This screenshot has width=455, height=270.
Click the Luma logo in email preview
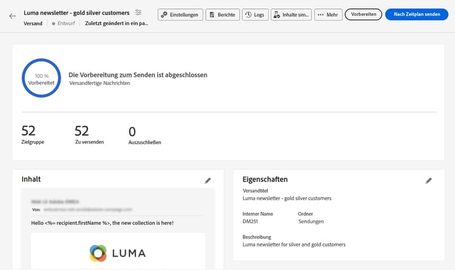pyautogui.click(x=118, y=252)
